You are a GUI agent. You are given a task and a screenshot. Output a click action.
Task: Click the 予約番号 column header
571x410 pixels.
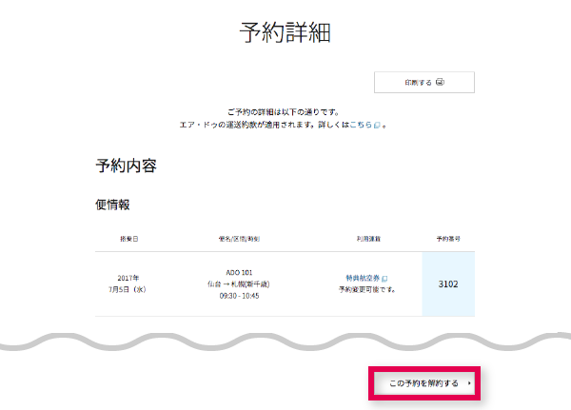[448, 239]
